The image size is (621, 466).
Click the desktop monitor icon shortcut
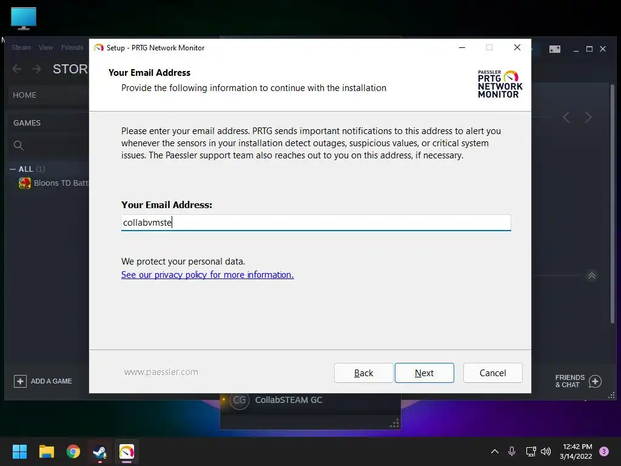click(x=24, y=18)
